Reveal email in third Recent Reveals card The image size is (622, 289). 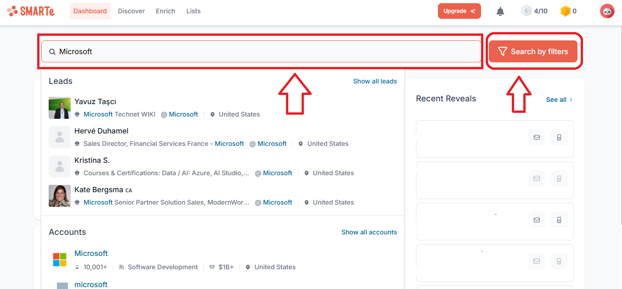[537, 220]
